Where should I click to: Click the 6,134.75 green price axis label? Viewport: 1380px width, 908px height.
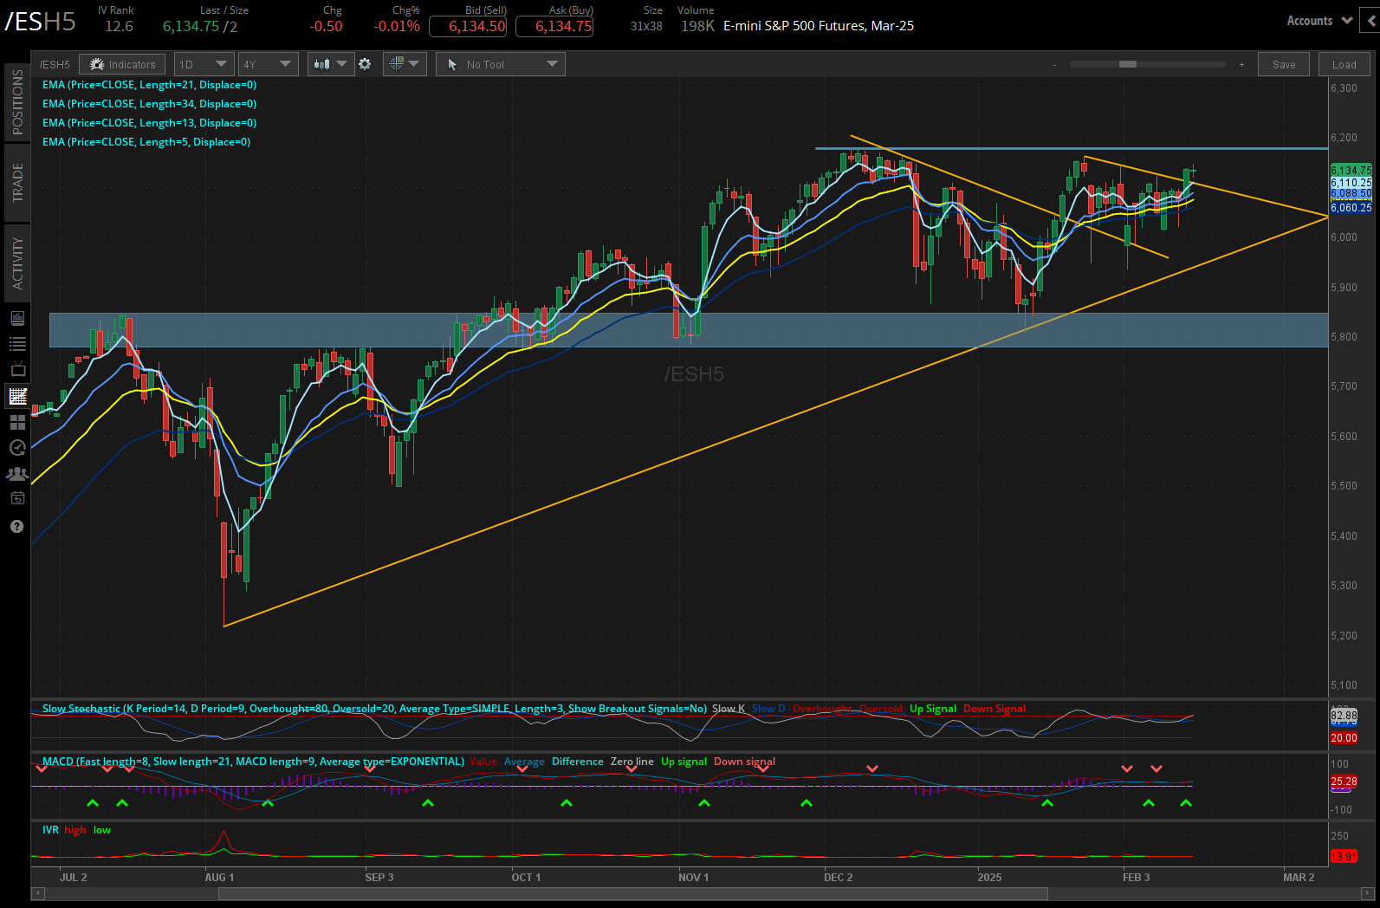tap(1351, 171)
